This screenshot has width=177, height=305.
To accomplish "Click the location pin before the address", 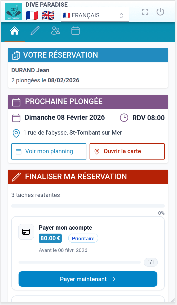I will [x=16, y=133].
